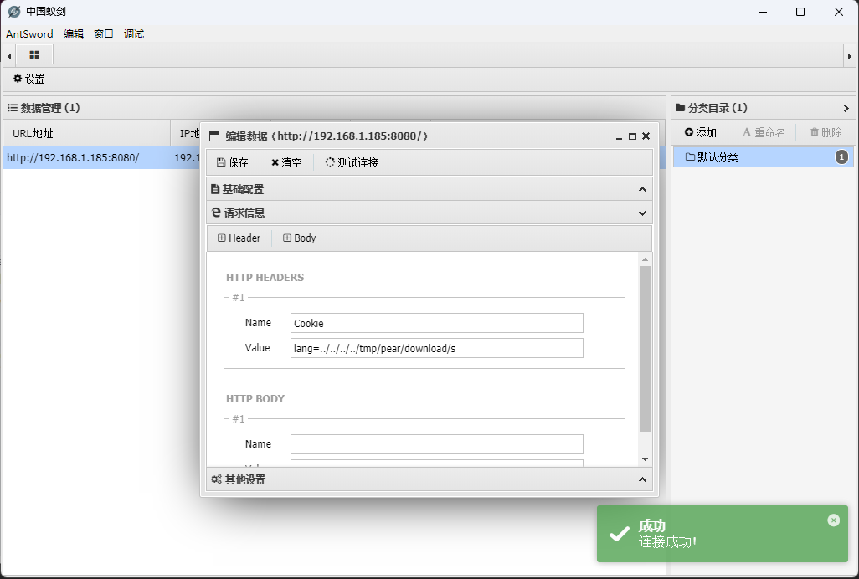Image resolution: width=859 pixels, height=579 pixels.
Task: Open the 窗口 menu
Action: pyautogui.click(x=104, y=34)
